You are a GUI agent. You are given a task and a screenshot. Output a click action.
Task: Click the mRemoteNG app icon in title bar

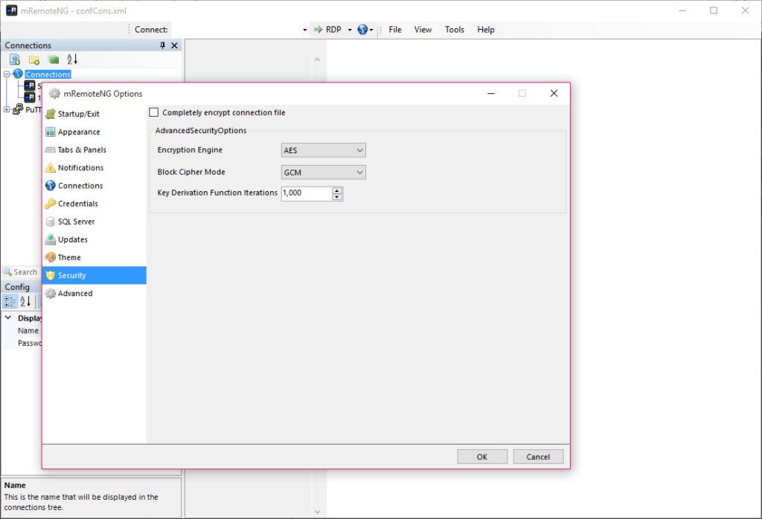point(11,10)
